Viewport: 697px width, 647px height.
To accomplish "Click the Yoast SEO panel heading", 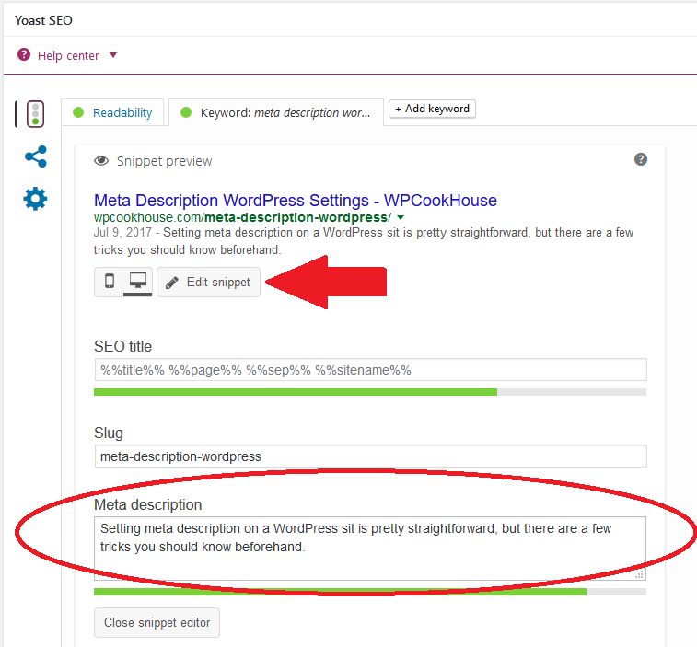I will [x=43, y=20].
